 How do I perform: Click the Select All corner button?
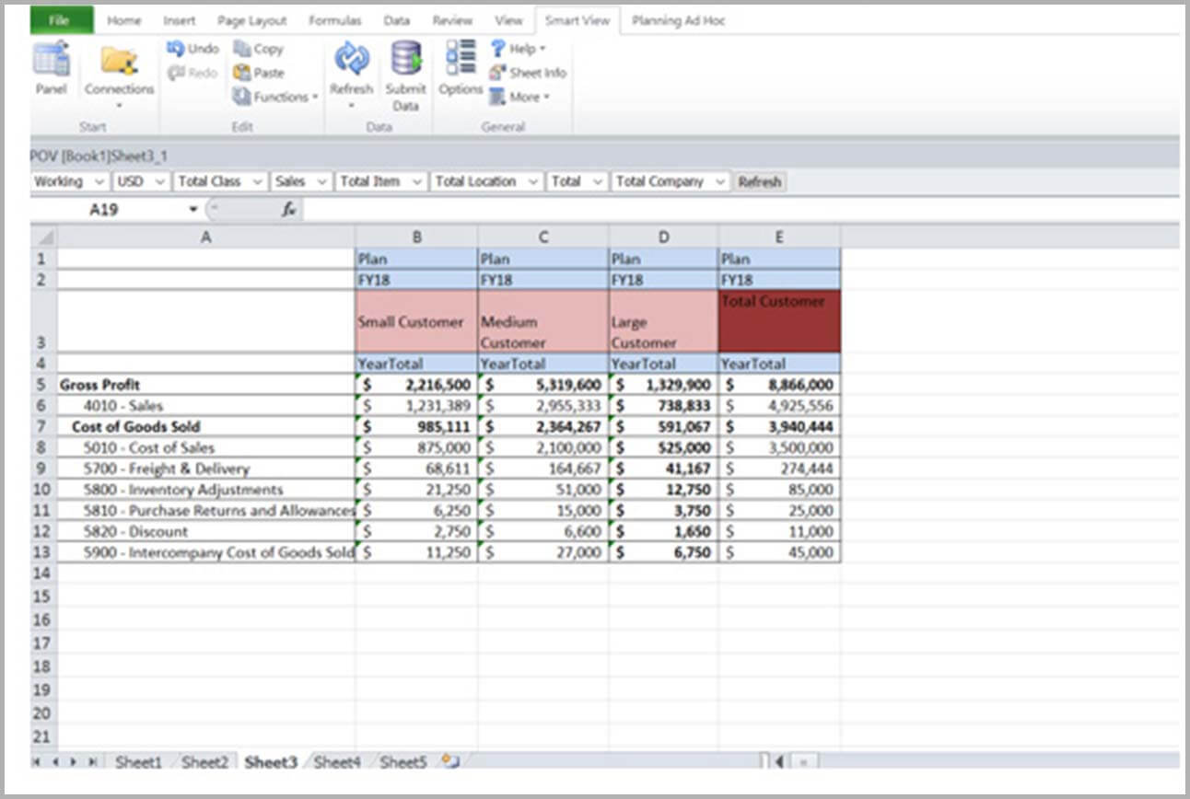(43, 237)
